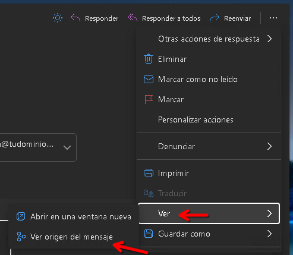Screen dimensions: 293x255
Task: Click the Reenviar text button
Action: (238, 18)
